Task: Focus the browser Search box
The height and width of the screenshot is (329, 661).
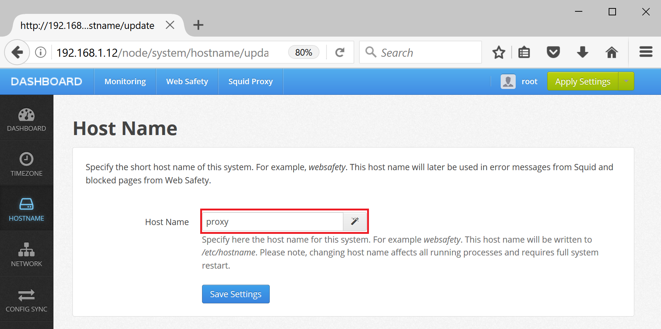Action: click(x=420, y=52)
